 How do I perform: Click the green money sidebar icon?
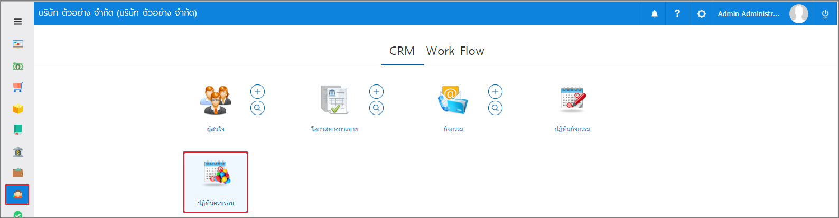pyautogui.click(x=17, y=66)
